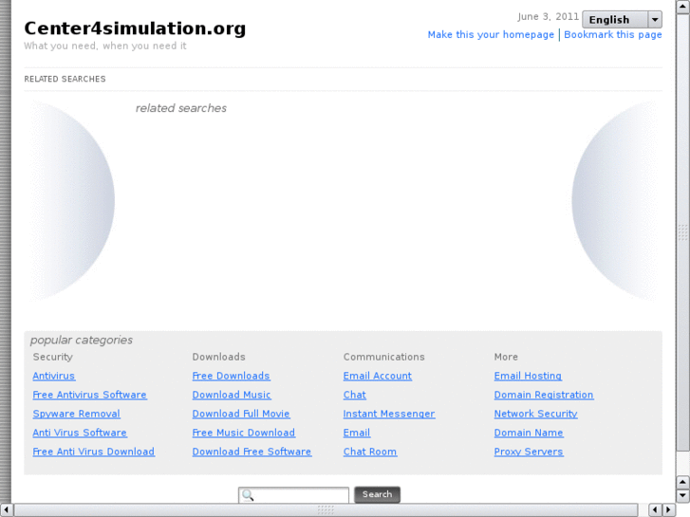Viewport: 690px width, 517px height.
Task: Open Network Security link
Action: tap(536, 414)
